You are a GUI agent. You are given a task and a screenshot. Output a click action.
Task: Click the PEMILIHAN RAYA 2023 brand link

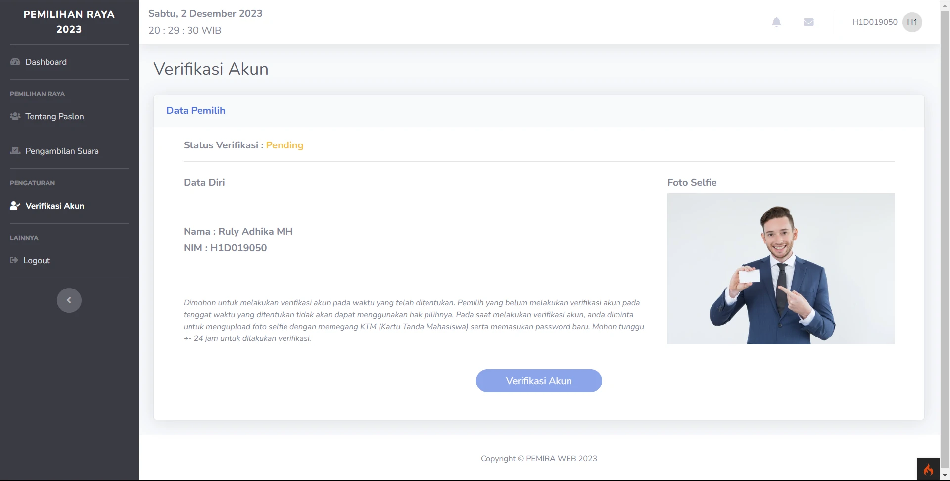pyautogui.click(x=69, y=22)
